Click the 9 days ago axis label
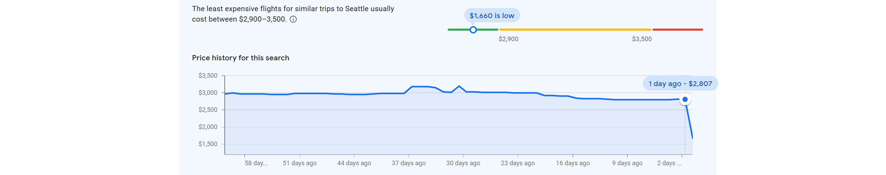The width and height of the screenshot is (886, 175). point(627,163)
